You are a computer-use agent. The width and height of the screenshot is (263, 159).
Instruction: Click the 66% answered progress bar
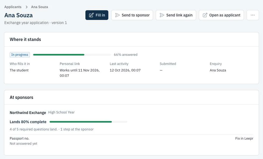pyautogui.click(x=72, y=55)
